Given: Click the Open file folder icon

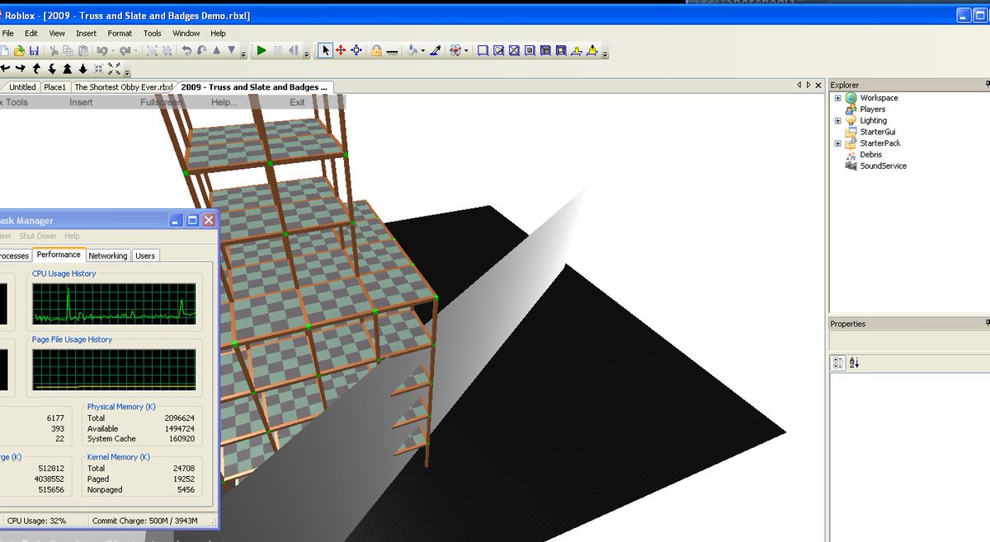Looking at the screenshot, I should point(19,50).
